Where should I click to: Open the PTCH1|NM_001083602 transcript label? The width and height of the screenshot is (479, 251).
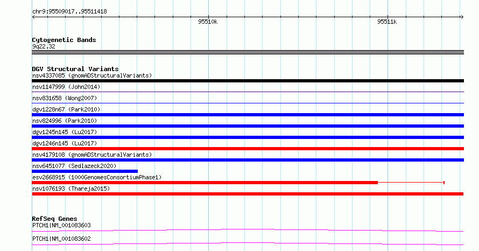coord(61,239)
